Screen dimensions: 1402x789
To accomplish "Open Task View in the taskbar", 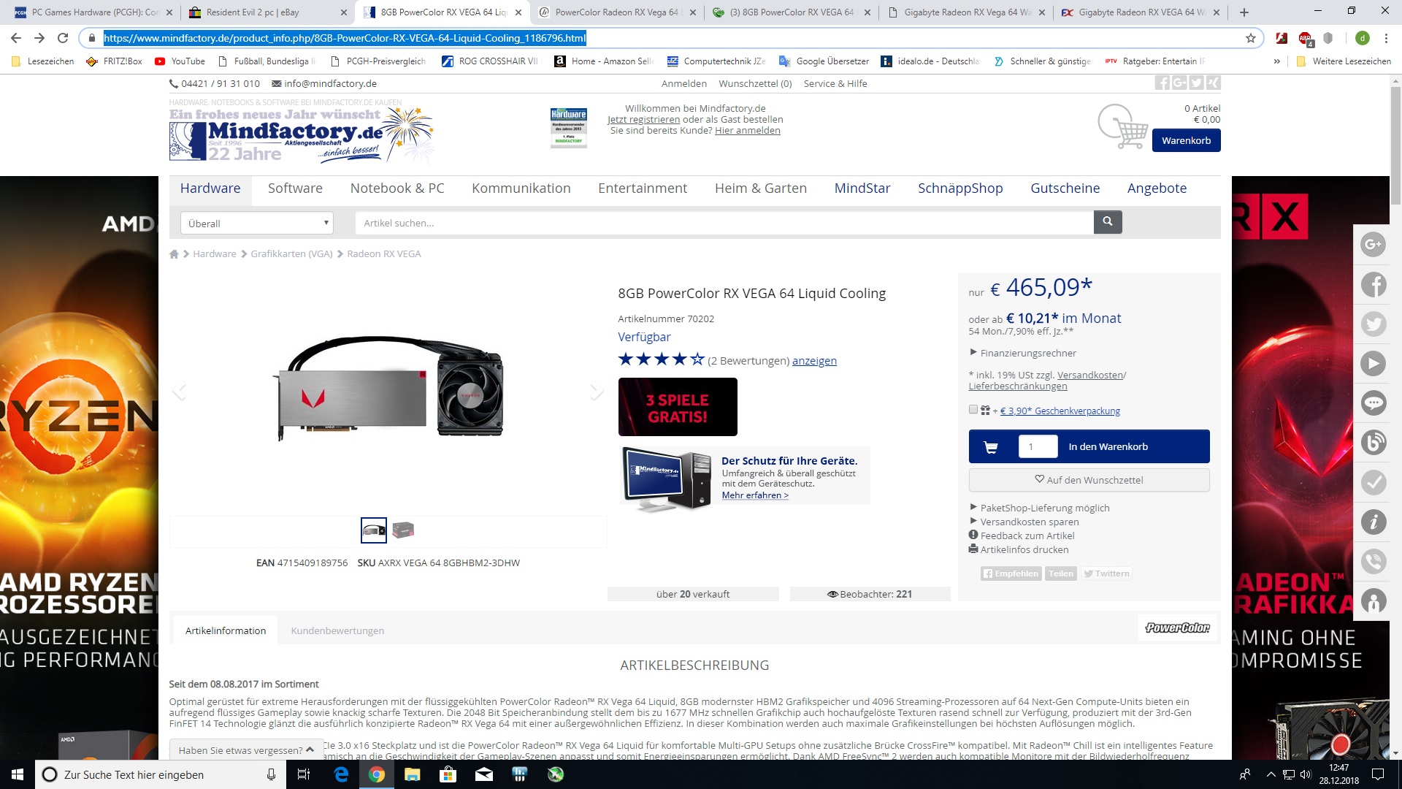I will [304, 774].
